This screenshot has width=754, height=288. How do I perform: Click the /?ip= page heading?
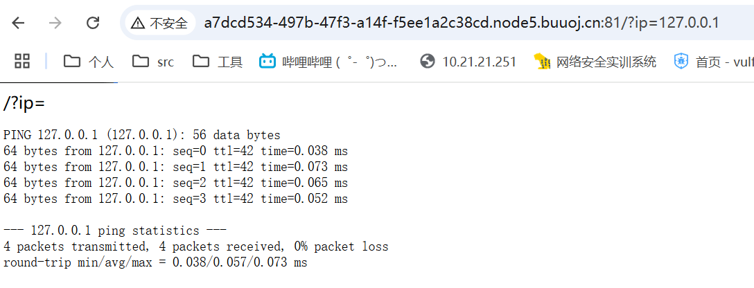click(24, 103)
